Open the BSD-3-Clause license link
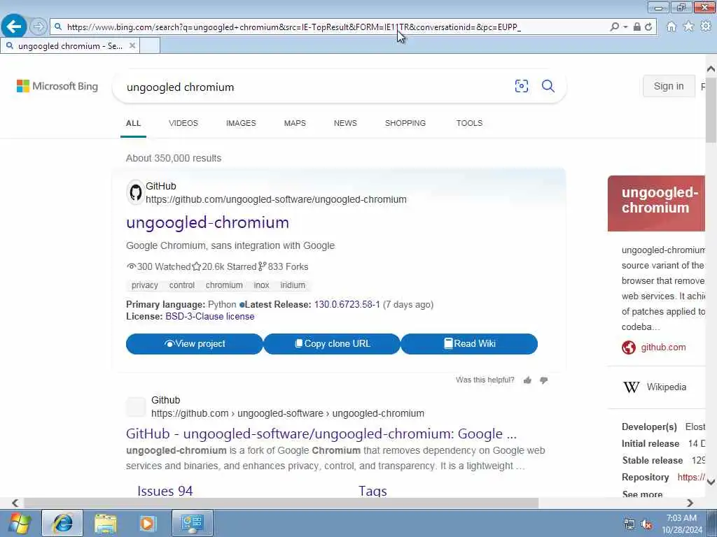The height and width of the screenshot is (537, 717). [x=210, y=317]
